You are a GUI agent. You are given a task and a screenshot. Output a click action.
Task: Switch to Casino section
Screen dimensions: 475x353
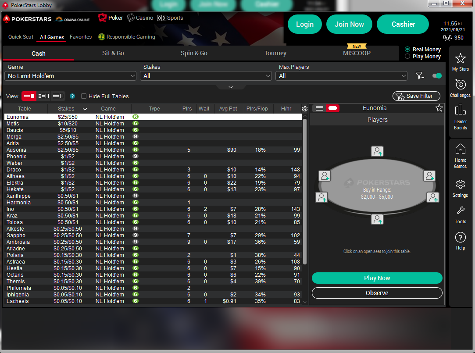[x=140, y=18]
